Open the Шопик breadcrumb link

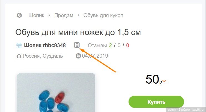[36, 15]
